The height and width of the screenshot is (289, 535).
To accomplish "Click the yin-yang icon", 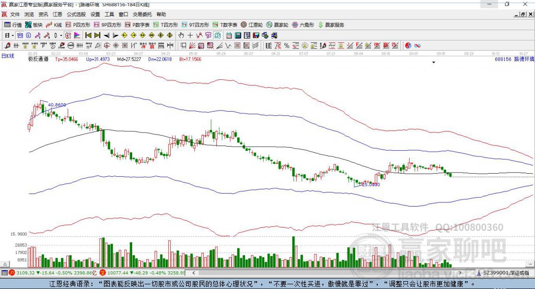I will [408, 46].
